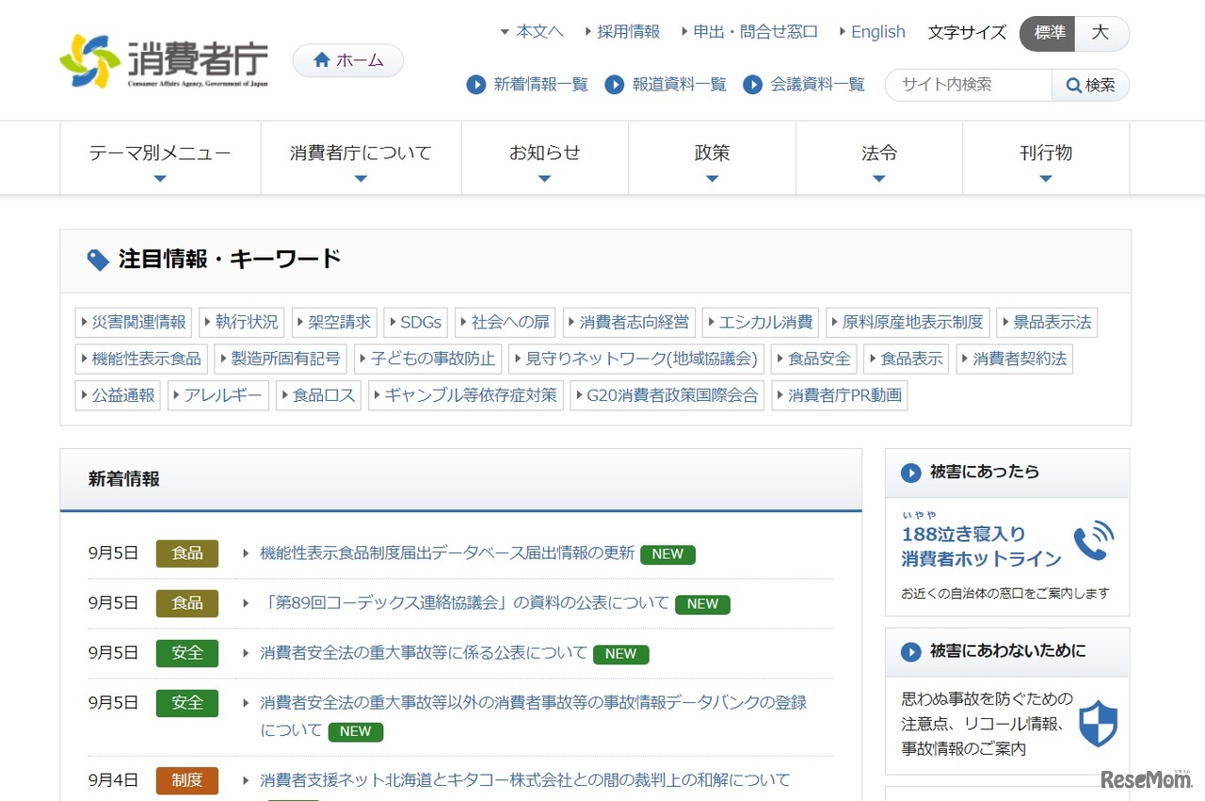Switch the site to English
The height and width of the screenshot is (801, 1205).
(877, 31)
